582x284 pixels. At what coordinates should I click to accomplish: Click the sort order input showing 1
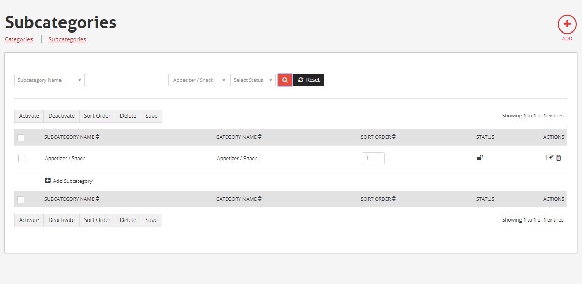tap(373, 159)
